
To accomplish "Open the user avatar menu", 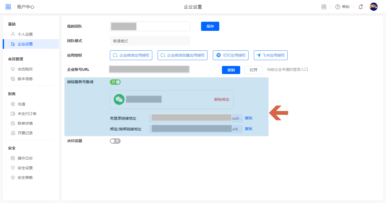I will click(373, 7).
